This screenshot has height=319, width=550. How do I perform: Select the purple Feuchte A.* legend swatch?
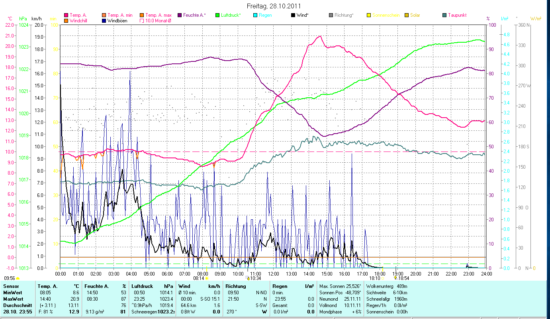coord(180,15)
